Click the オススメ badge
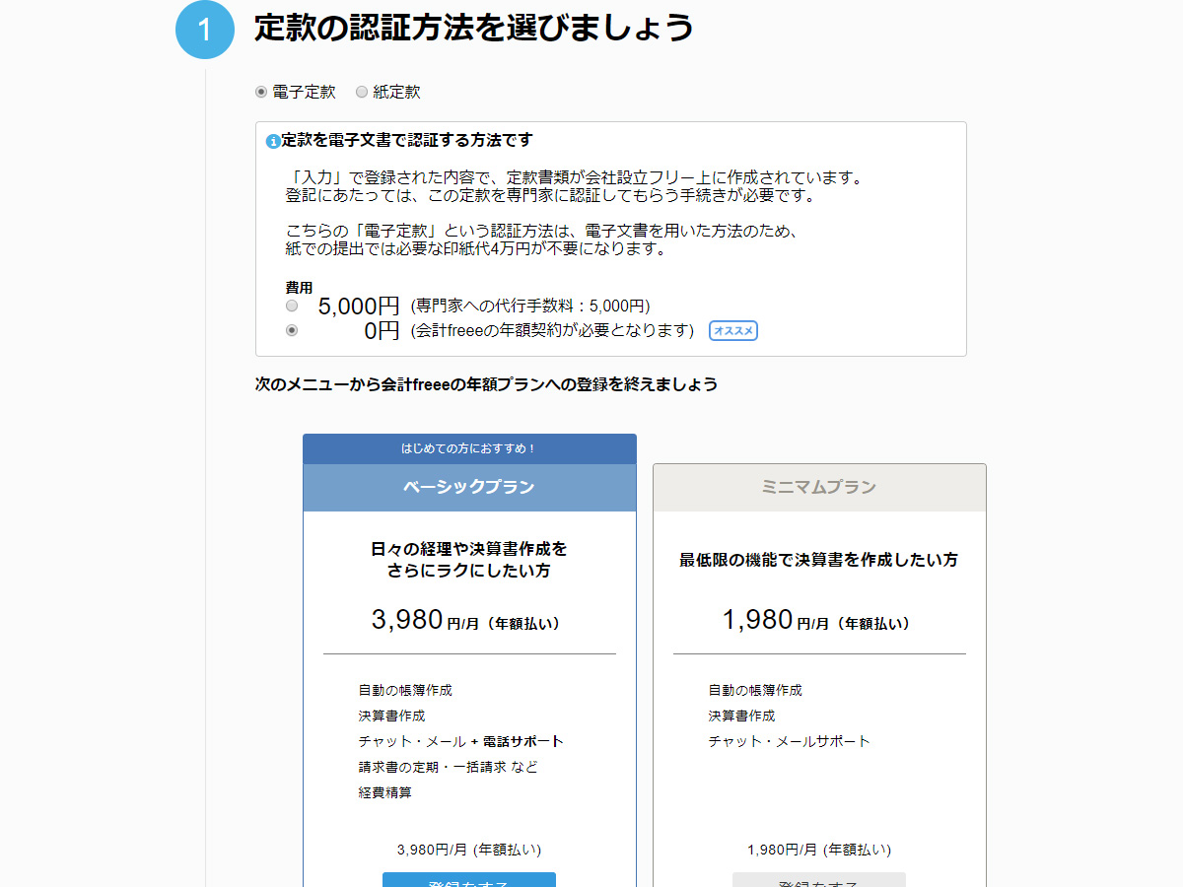The width and height of the screenshot is (1183, 887). [733, 330]
